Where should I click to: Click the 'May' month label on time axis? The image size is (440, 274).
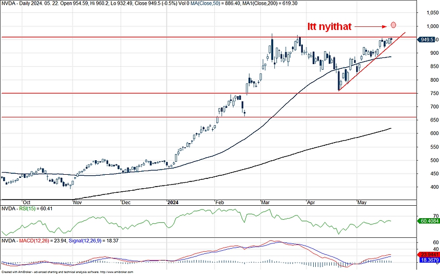362,203
